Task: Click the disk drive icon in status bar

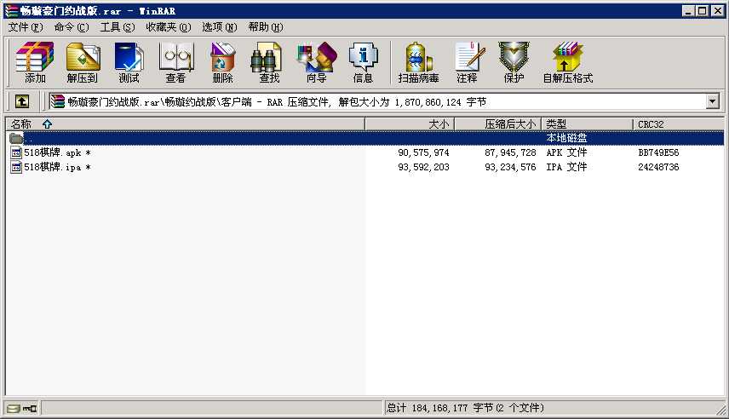Action: click(14, 408)
